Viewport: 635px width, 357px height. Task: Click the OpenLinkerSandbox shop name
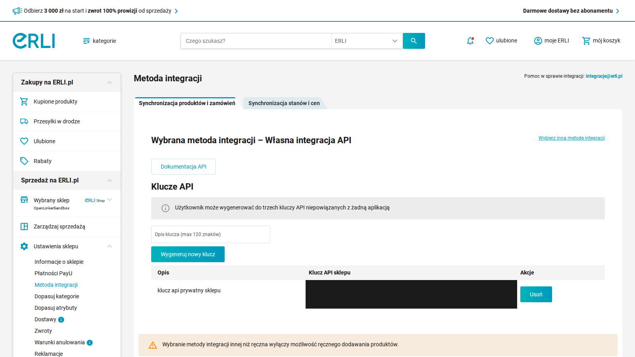tap(52, 208)
